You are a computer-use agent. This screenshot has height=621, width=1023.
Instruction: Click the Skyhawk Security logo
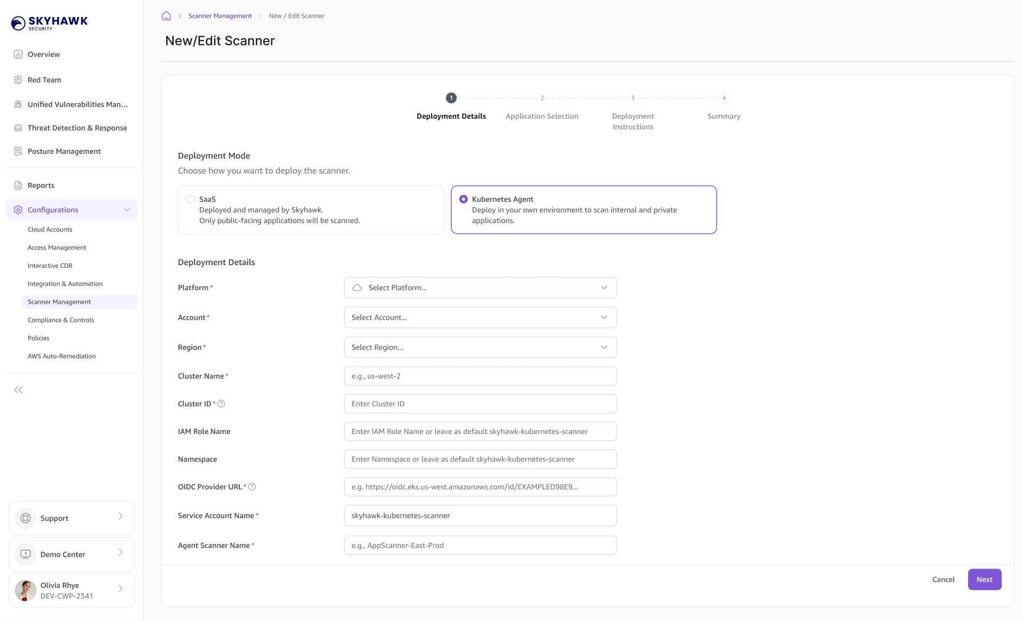click(49, 23)
